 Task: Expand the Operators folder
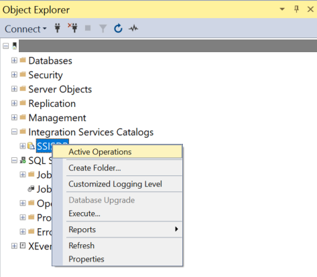pos(23,203)
